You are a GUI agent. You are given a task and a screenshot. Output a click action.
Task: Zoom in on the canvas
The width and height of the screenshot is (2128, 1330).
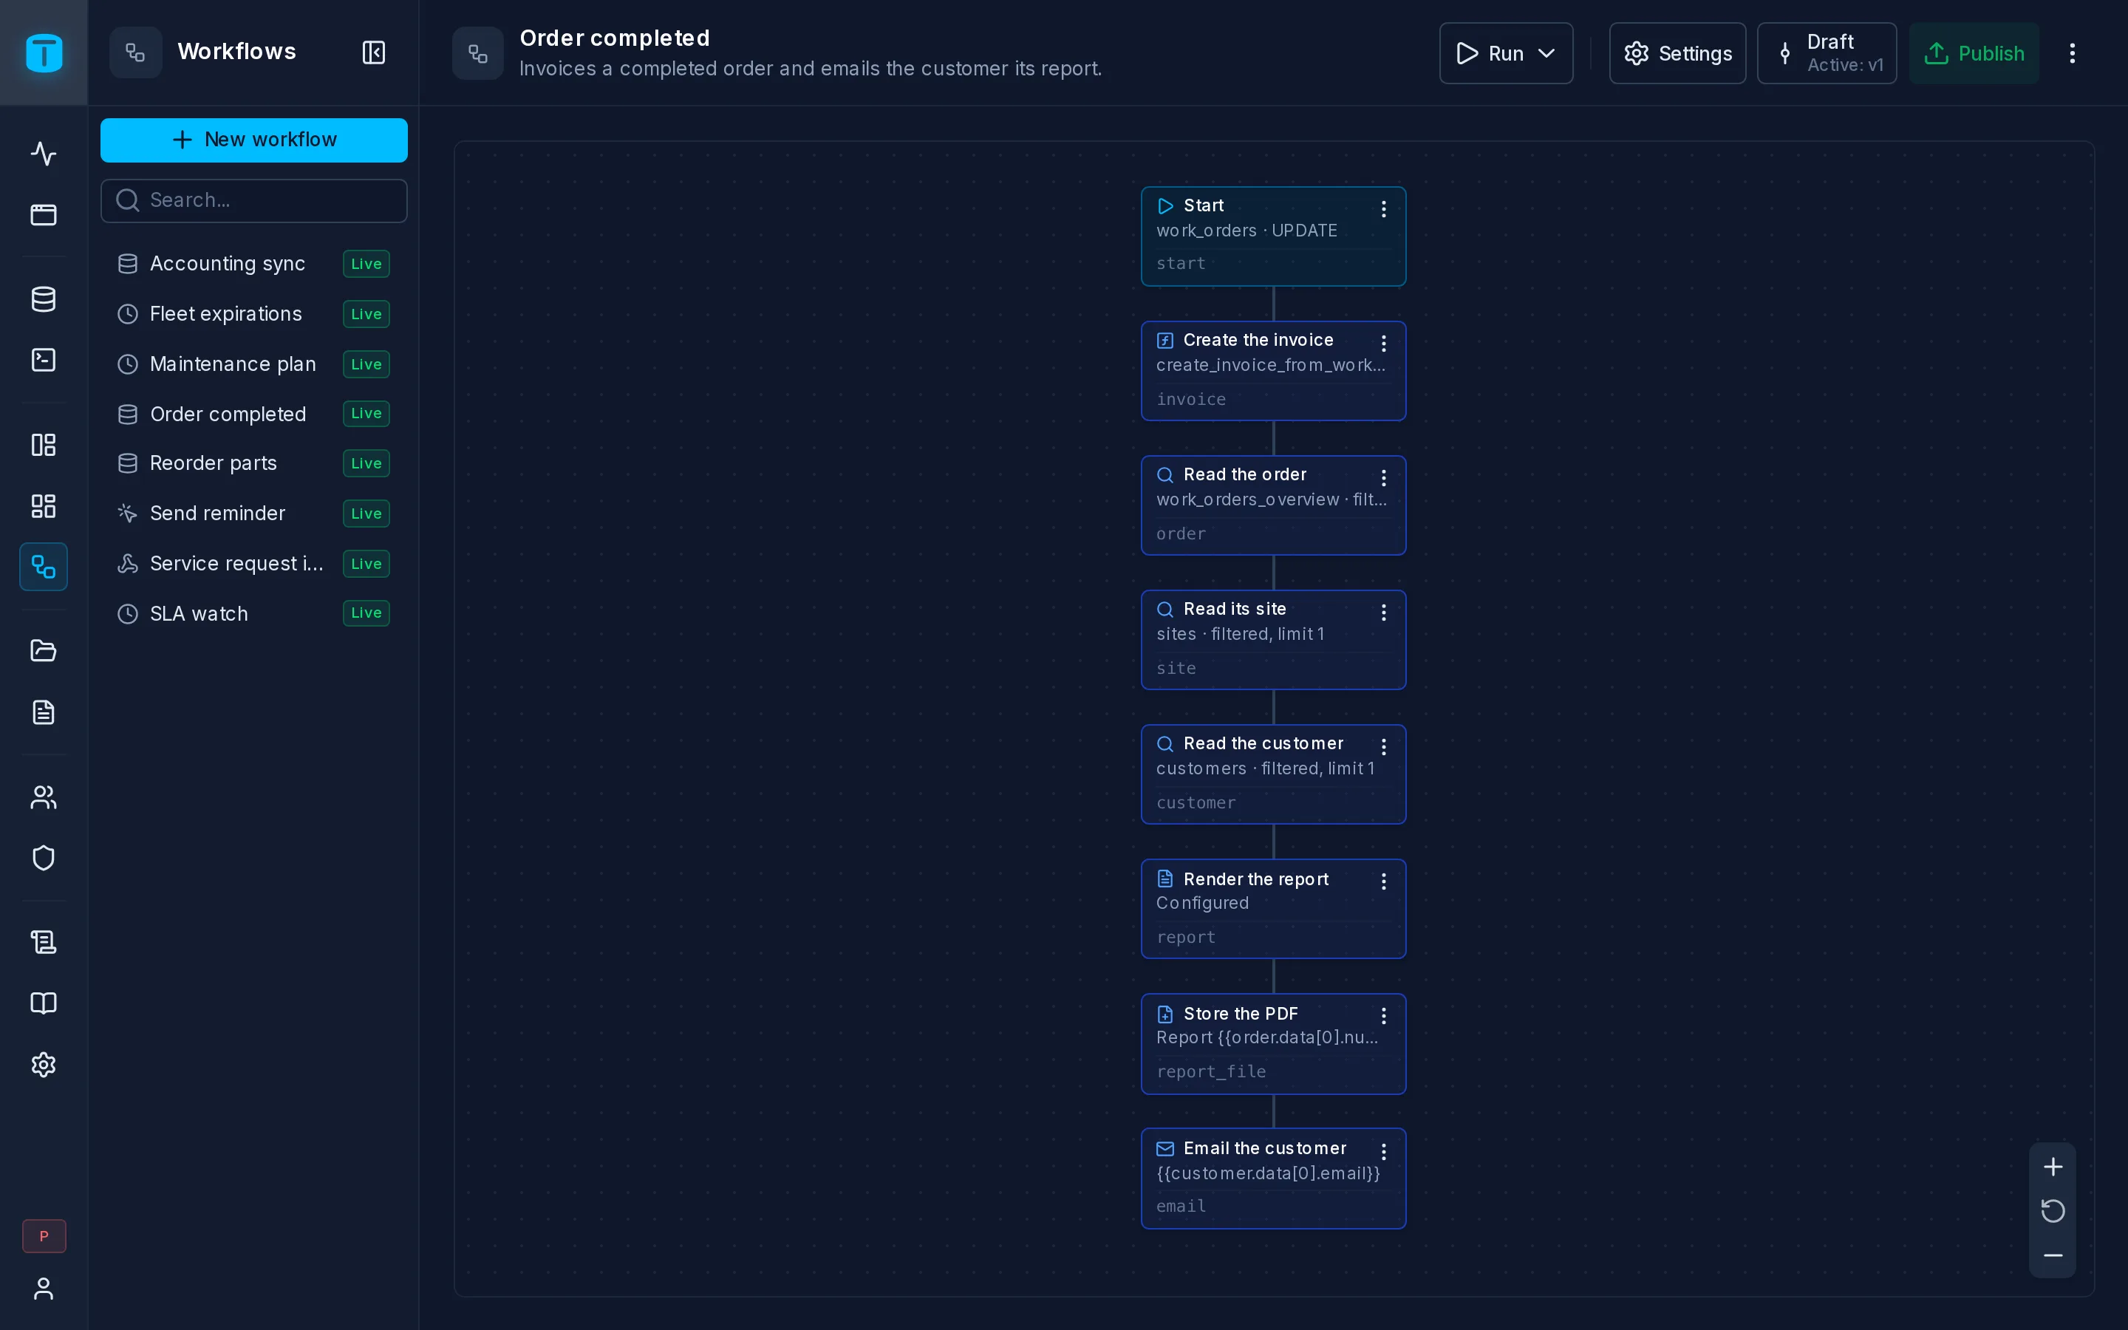coord(2053,1167)
